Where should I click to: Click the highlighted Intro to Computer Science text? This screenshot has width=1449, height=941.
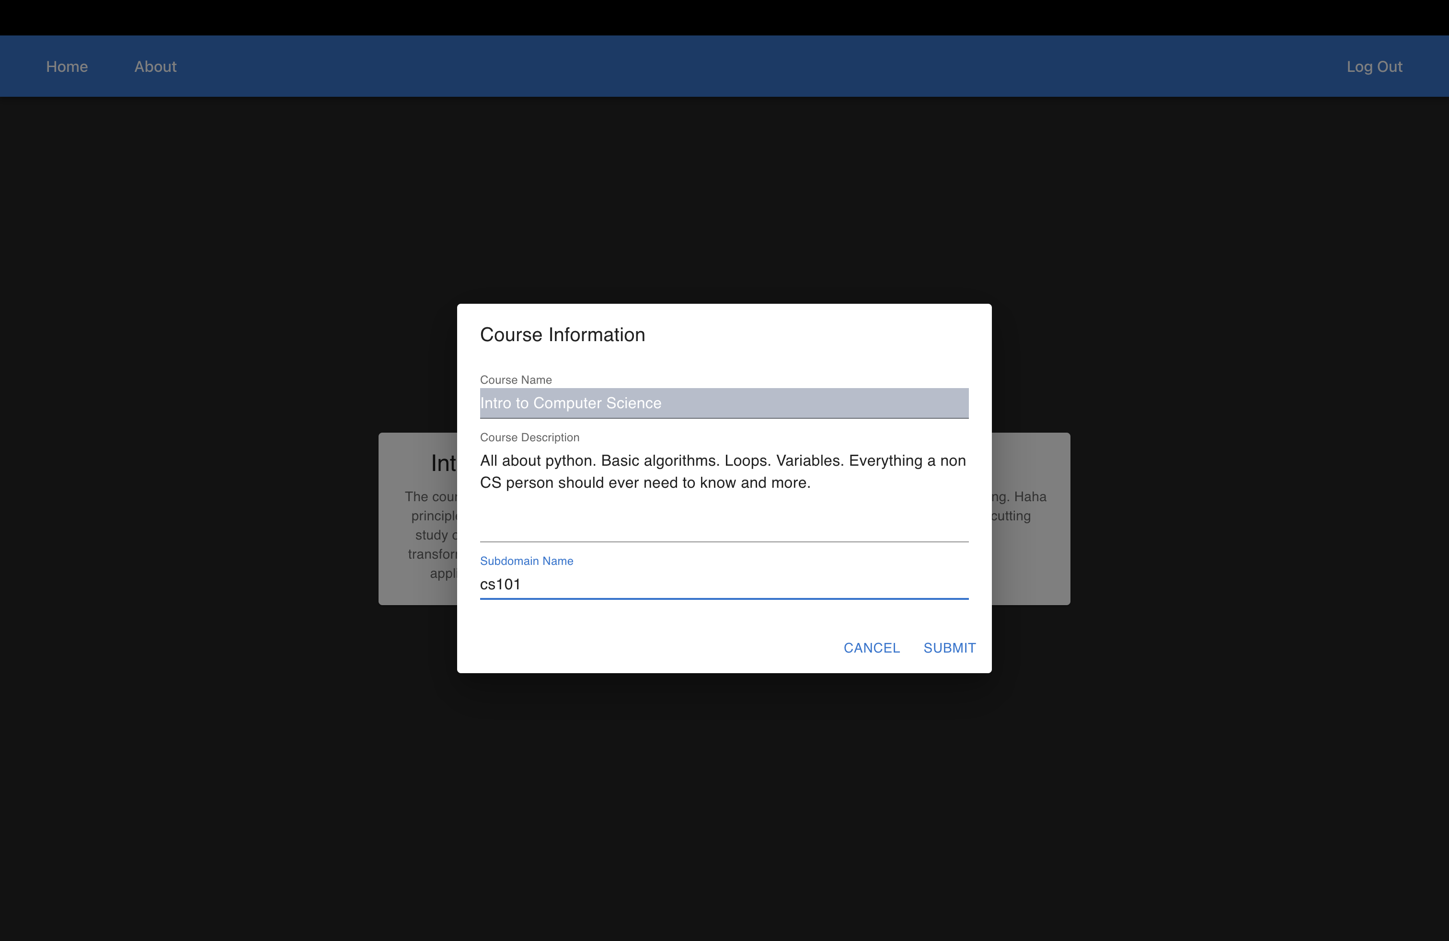point(571,403)
